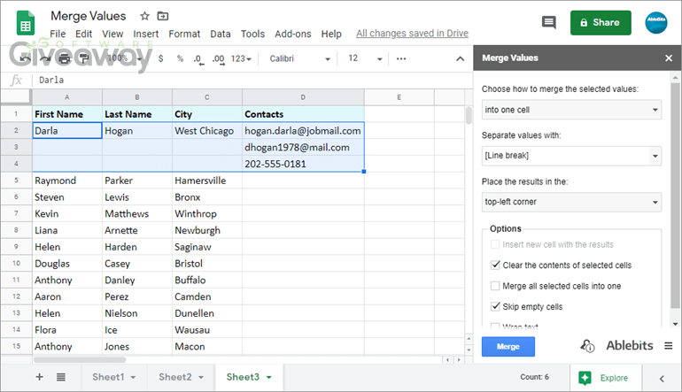The height and width of the screenshot is (392, 682).
Task: Star the Merge Values document
Action: (x=144, y=17)
